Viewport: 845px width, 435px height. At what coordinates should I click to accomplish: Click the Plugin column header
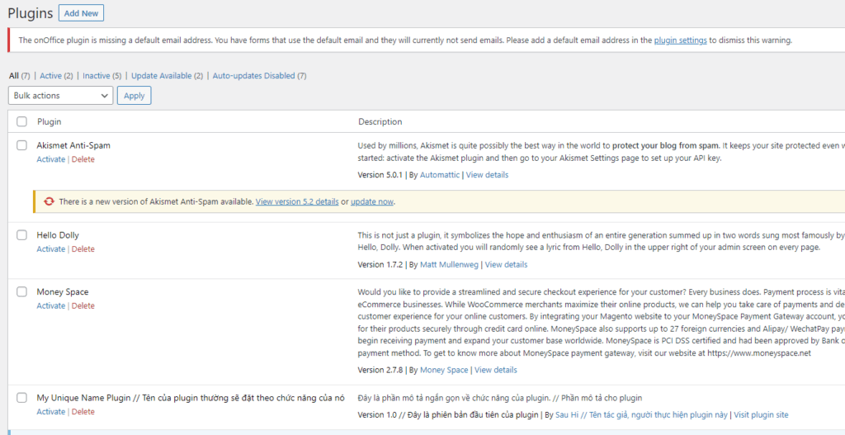click(49, 122)
